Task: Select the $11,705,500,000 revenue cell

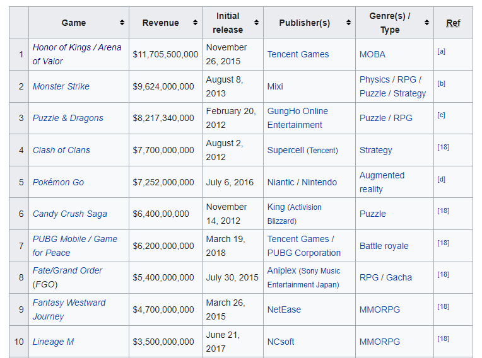Action: [165, 54]
